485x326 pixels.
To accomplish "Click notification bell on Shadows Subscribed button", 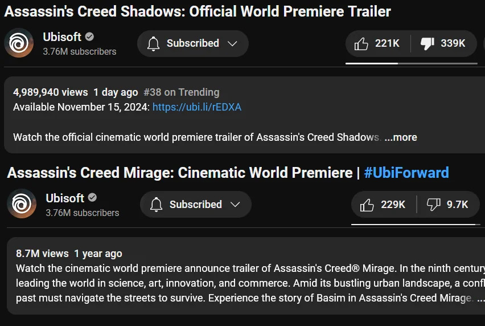I will (154, 44).
